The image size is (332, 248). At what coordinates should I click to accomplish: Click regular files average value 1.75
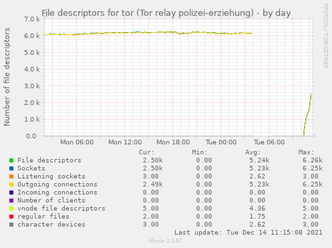click(x=257, y=217)
